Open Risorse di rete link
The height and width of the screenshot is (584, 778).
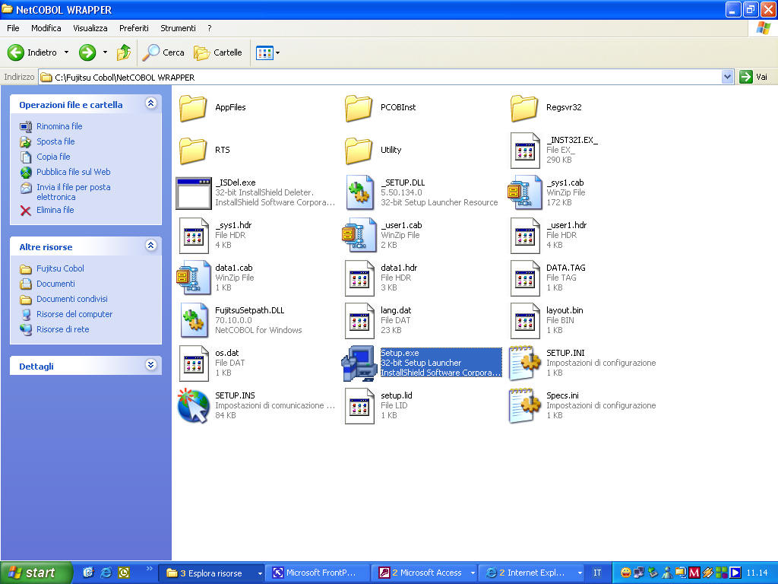click(63, 329)
